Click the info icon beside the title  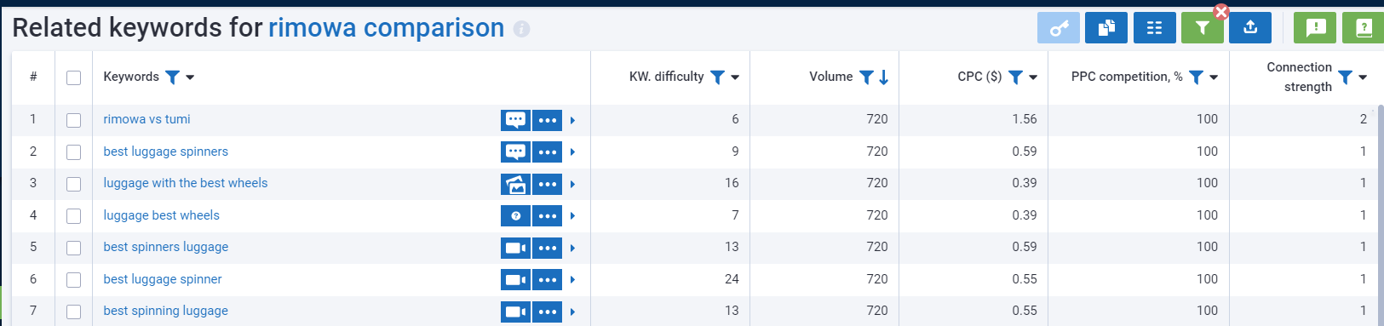(x=521, y=29)
